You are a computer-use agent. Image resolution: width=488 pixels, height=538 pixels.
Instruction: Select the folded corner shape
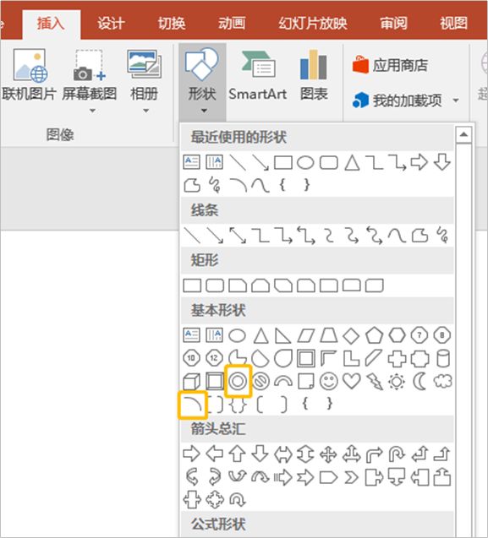pos(306,381)
